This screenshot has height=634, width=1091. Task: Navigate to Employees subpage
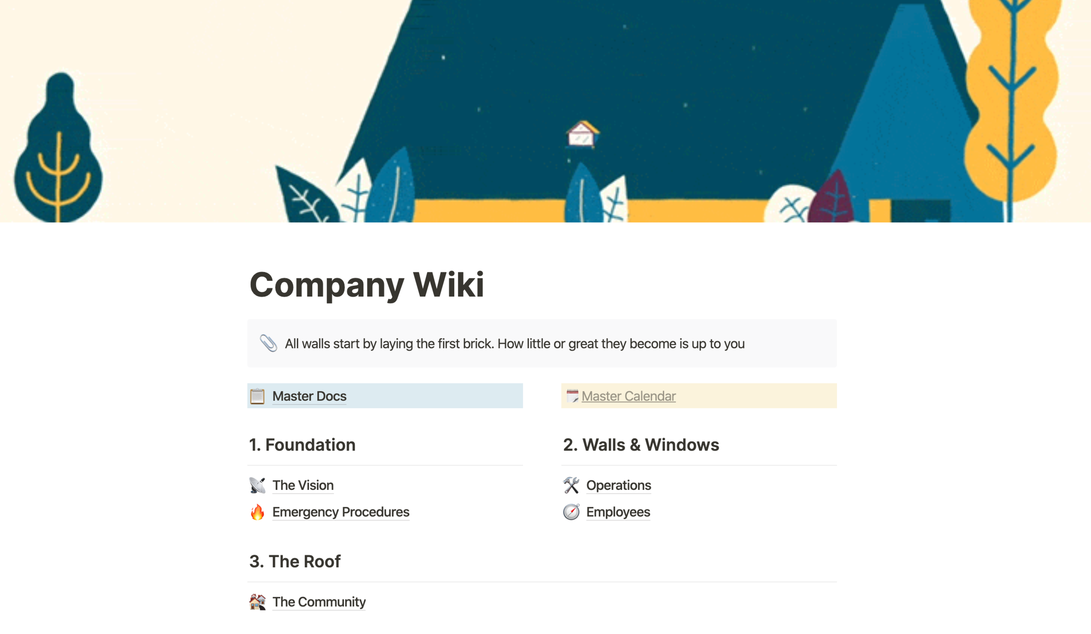coord(618,512)
